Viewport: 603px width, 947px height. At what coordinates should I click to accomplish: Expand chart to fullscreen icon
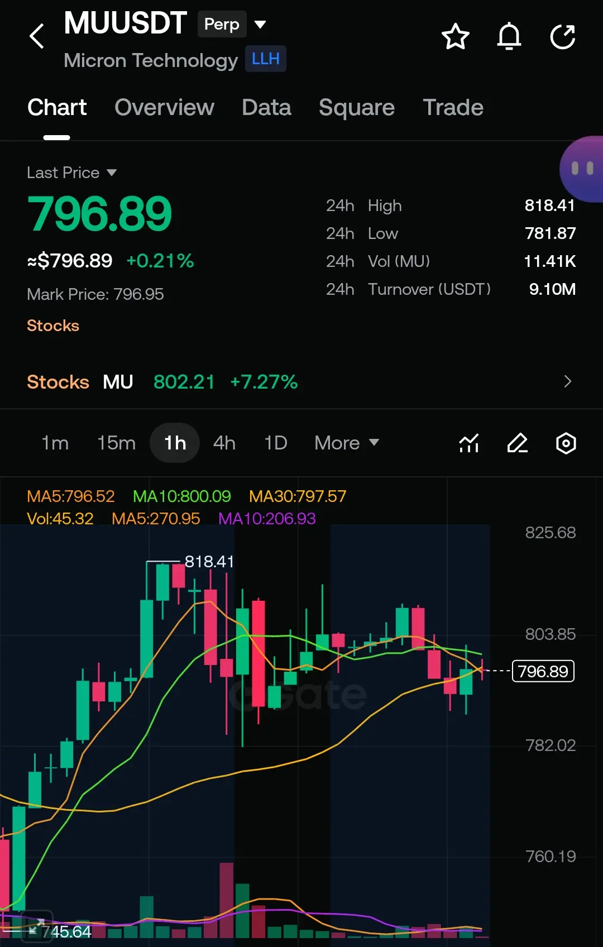coord(36,927)
